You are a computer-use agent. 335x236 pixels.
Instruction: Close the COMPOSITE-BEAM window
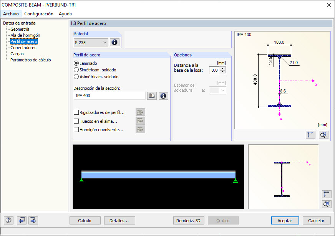click(329, 5)
